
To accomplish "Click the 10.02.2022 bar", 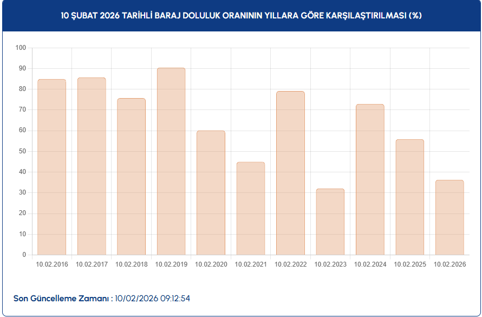I will 290,173.
